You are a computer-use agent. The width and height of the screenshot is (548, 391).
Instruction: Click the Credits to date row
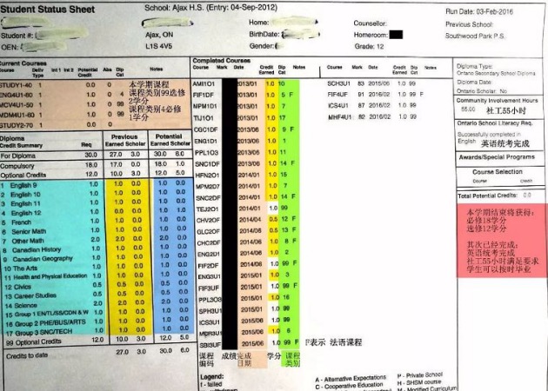pyautogui.click(x=98, y=354)
